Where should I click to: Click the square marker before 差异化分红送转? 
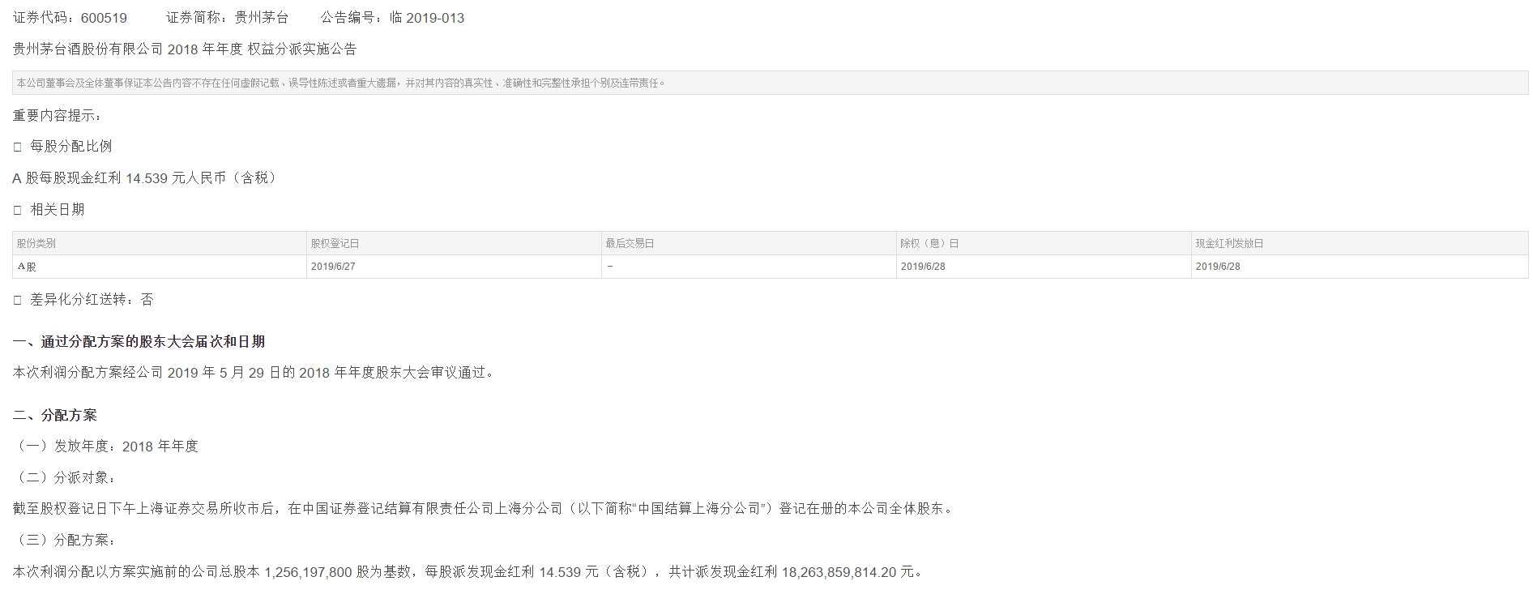pyautogui.click(x=18, y=300)
